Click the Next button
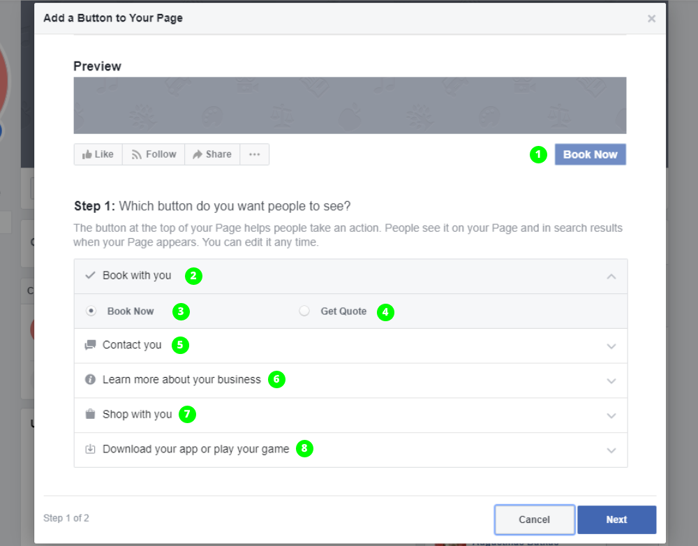This screenshot has height=546, width=698. coord(616,519)
